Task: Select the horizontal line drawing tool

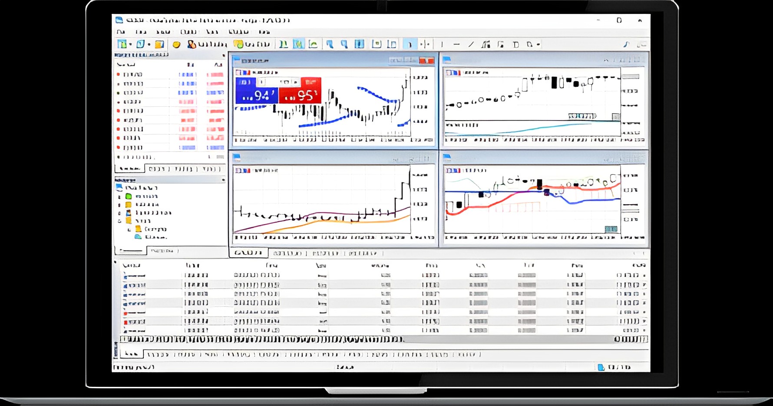Action: [x=456, y=44]
